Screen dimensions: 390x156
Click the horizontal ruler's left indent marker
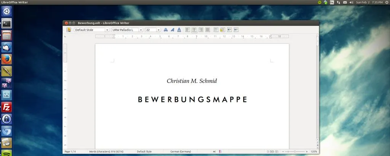tap(113, 36)
